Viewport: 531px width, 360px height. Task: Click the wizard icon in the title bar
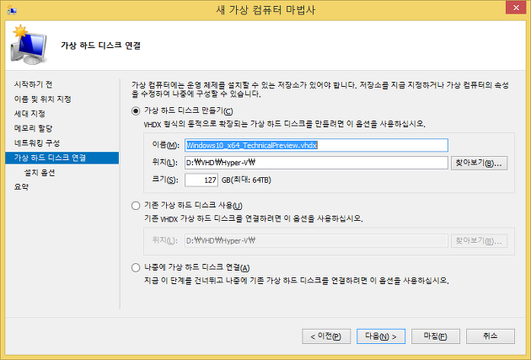(12, 10)
